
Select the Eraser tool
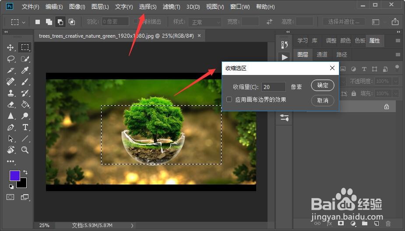point(11,104)
